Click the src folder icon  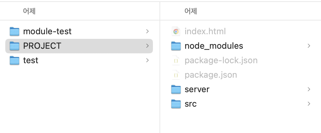[x=176, y=104]
